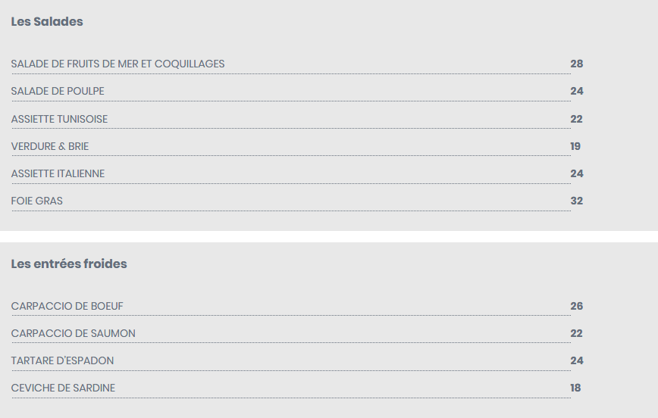Select CARPACCIO DE BOEUF

[67, 306]
